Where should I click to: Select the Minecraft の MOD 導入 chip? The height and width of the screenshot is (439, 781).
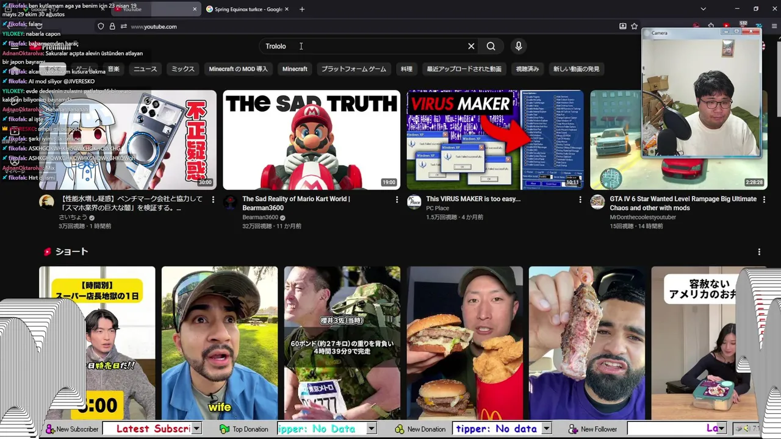pos(238,69)
